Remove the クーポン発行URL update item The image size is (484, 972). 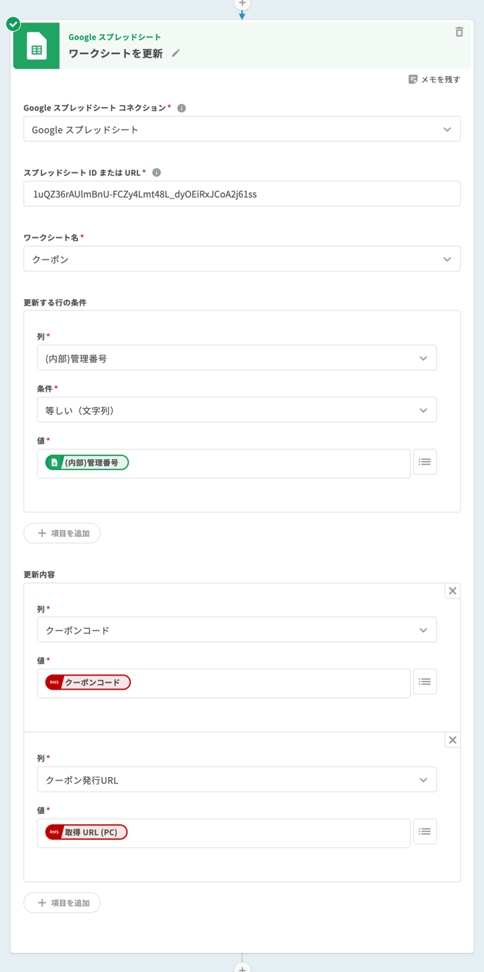(x=452, y=740)
